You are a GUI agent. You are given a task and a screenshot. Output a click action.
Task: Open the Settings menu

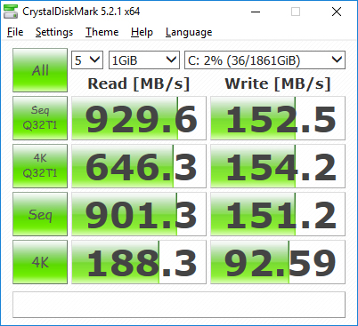54,32
